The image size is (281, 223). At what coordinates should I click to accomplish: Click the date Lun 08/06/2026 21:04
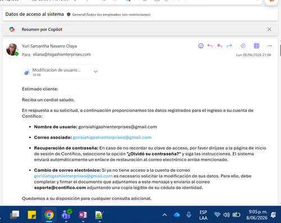(253, 55)
